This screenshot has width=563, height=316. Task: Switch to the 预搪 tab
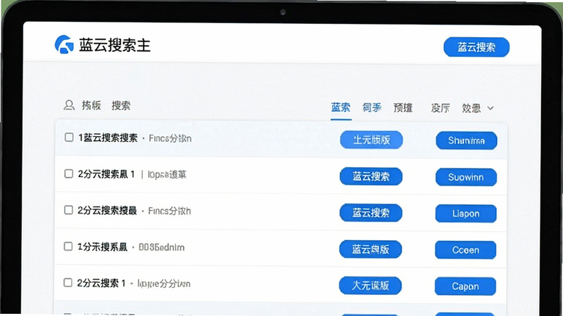click(403, 108)
